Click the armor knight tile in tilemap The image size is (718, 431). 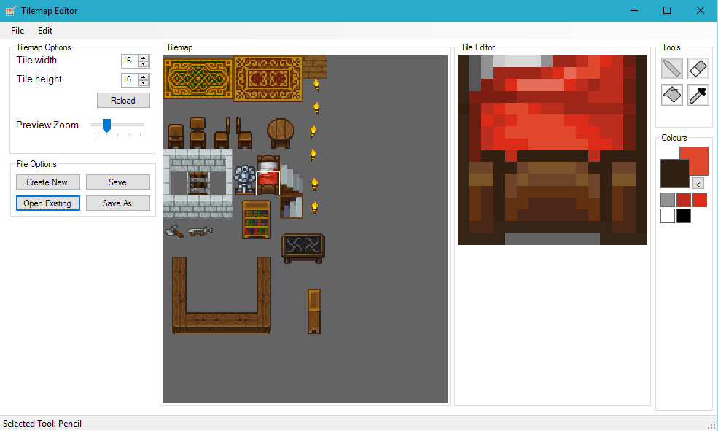[x=244, y=179]
